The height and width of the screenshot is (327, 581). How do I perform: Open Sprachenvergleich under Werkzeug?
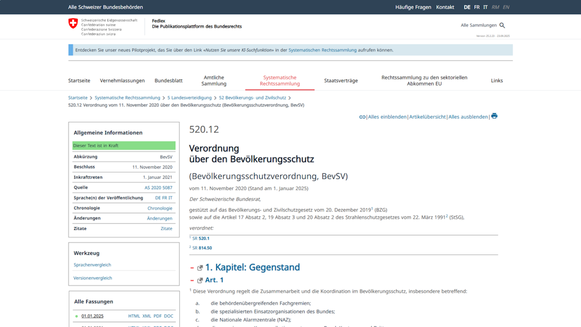92,265
